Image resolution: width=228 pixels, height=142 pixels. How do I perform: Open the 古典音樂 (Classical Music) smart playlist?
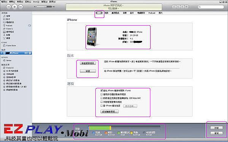pos(10,74)
